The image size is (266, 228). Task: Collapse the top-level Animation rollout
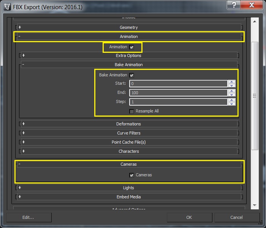[129, 36]
